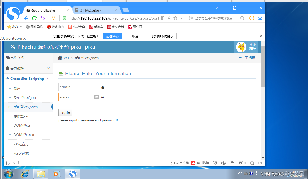Open the 点一下提示~ hint link
The height and width of the screenshot is (179, 308).
248,58
